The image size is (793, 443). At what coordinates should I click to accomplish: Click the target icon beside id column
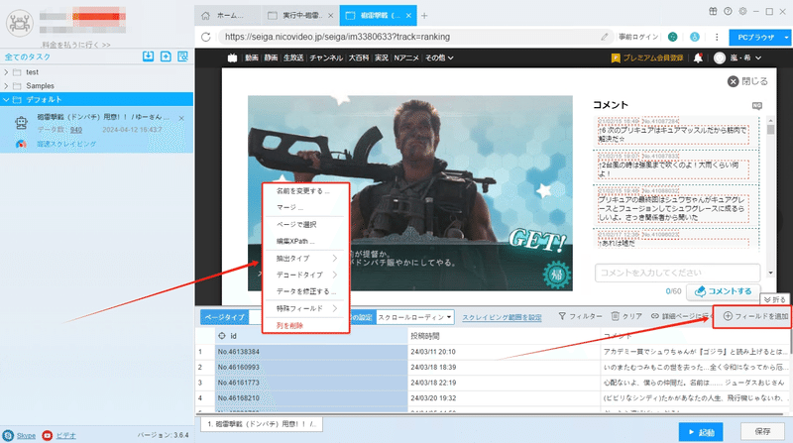coord(222,336)
